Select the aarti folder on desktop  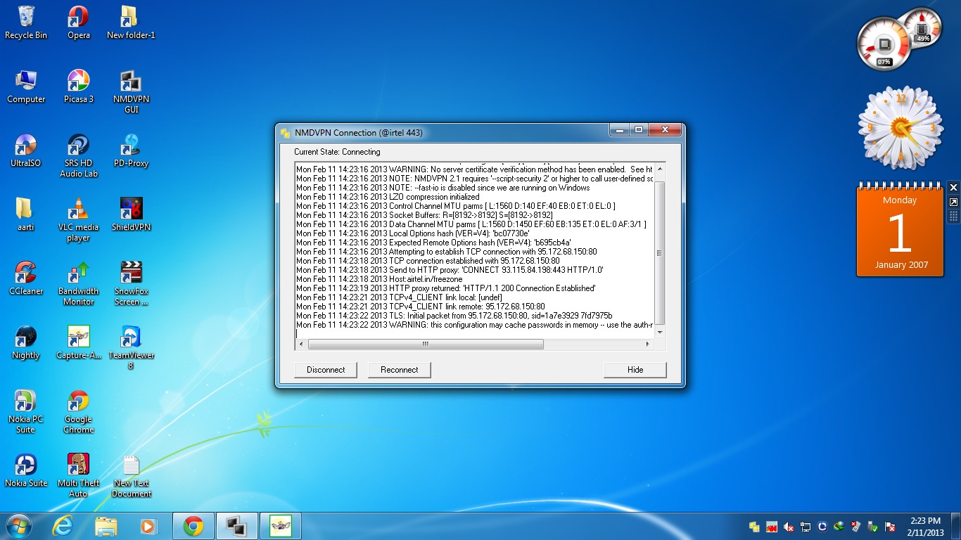[x=26, y=214]
